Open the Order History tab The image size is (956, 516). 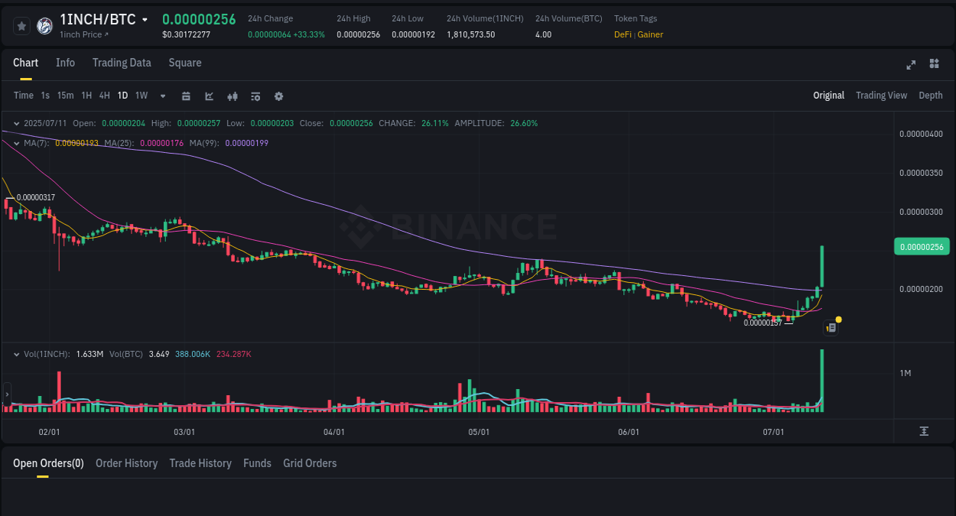tap(126, 463)
